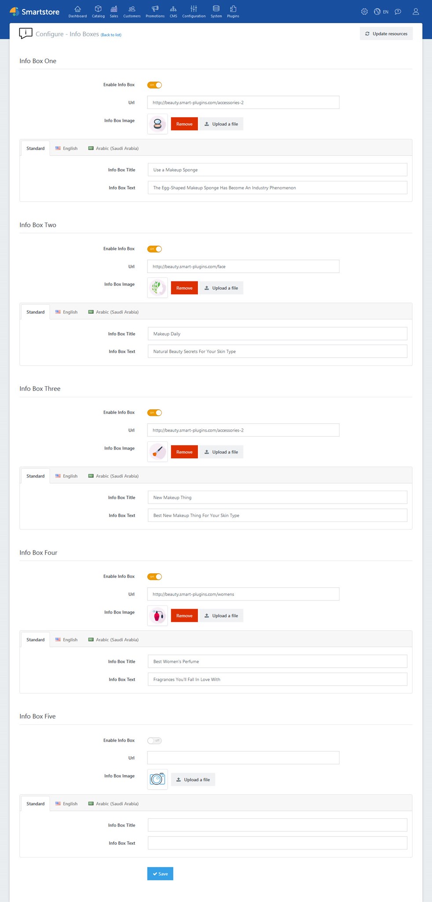Turn off Enable Info Box for Box Three
Screen dimensions: 432x902
[x=155, y=413]
